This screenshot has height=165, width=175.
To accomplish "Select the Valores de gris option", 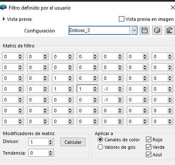I will click(x=100, y=147).
